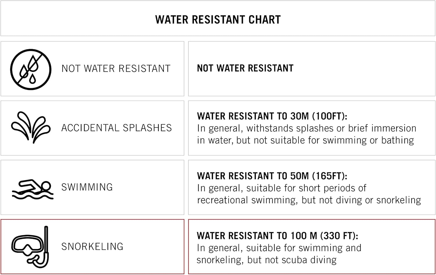The width and height of the screenshot is (436, 275).
Task: Click the bold 'Not Water Resistant' heading
Action: tap(245, 68)
